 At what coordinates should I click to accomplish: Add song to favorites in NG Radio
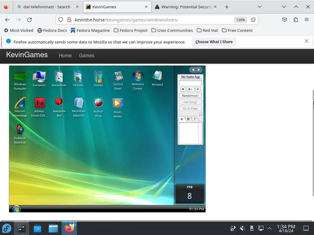190,89
